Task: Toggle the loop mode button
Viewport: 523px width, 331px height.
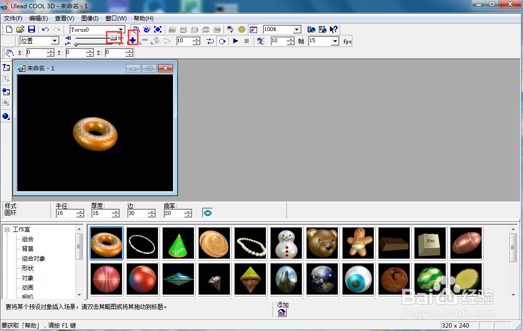Action: tap(222, 41)
